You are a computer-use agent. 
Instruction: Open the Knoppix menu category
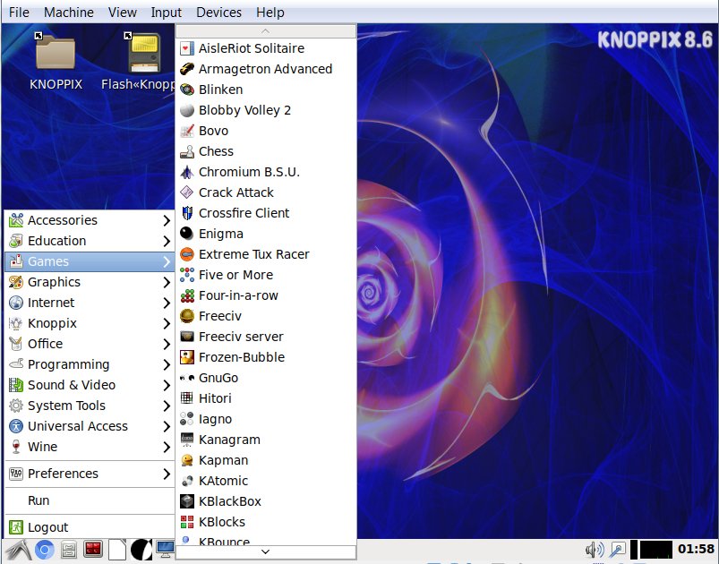[x=90, y=323]
